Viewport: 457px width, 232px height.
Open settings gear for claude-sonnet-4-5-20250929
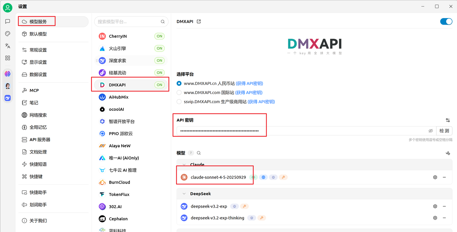[435, 177]
